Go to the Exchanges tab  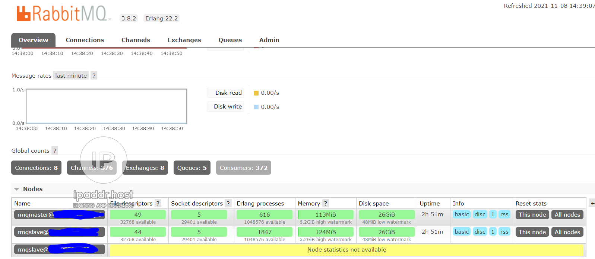tap(184, 40)
